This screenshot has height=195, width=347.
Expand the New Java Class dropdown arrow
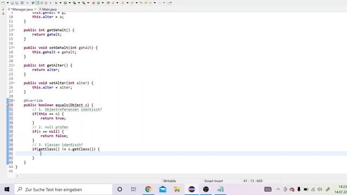pos(102,3)
